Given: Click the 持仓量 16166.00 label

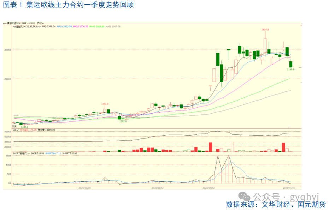Looking at the screenshot, I should (x=46, y=130).
